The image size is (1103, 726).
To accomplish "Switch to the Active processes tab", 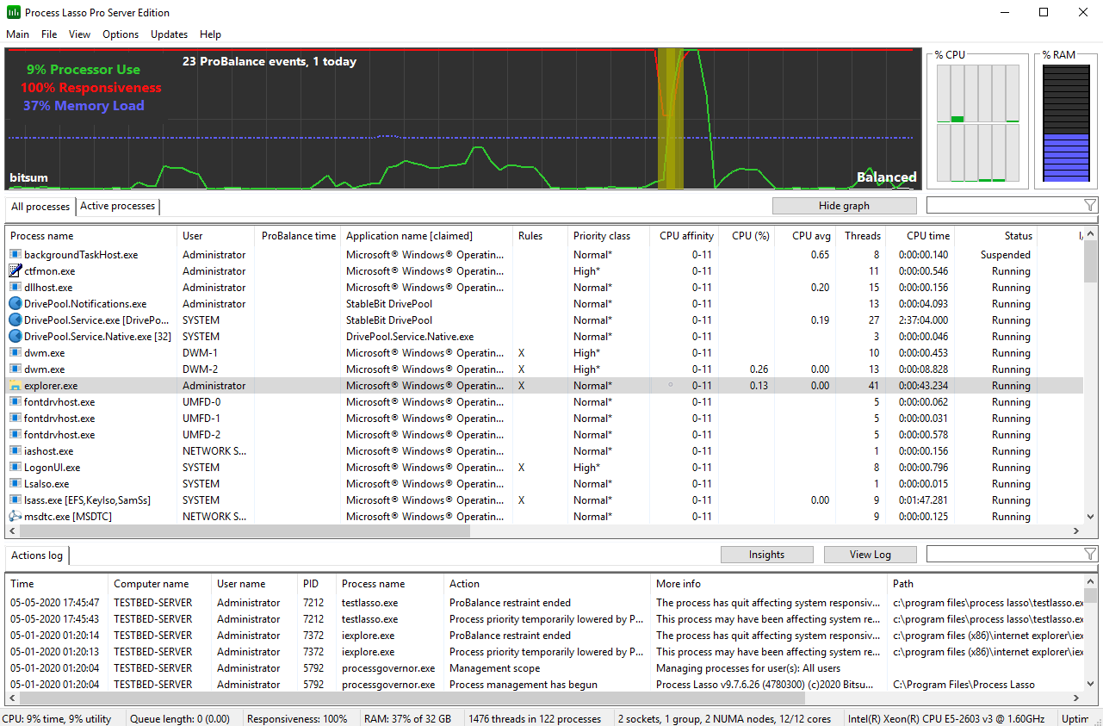I will 118,207.
